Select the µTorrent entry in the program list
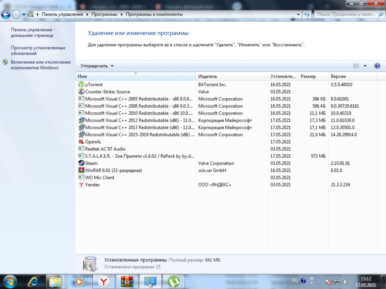This screenshot has width=386, height=289. click(x=94, y=84)
